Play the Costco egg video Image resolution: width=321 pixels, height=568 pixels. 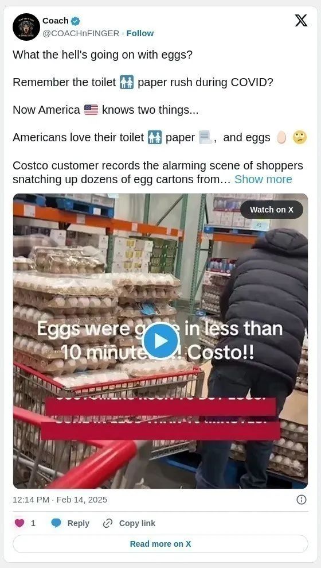click(x=160, y=341)
